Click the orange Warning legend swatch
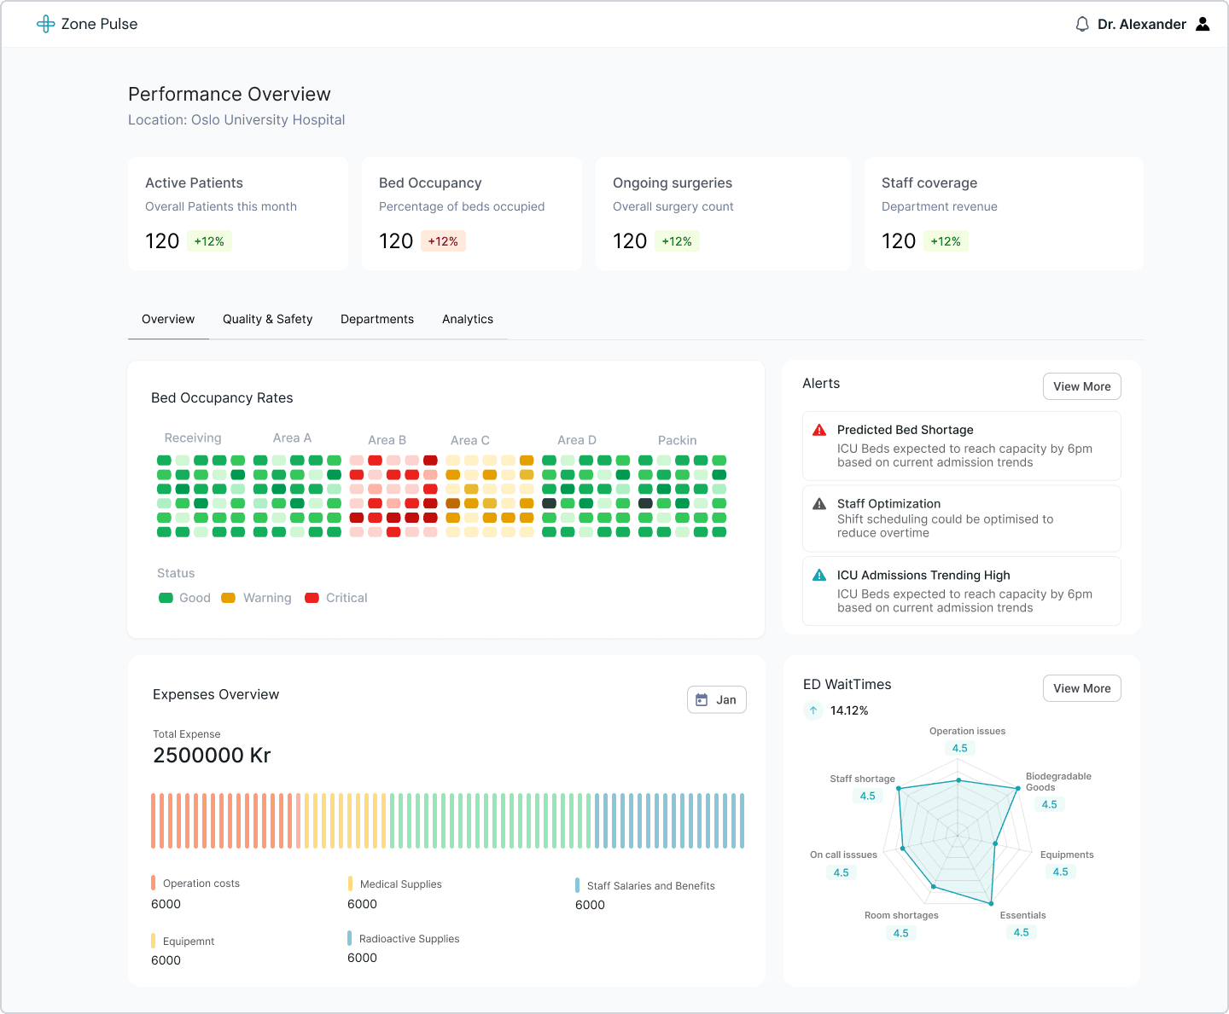Viewport: 1229px width, 1014px height. tap(228, 598)
